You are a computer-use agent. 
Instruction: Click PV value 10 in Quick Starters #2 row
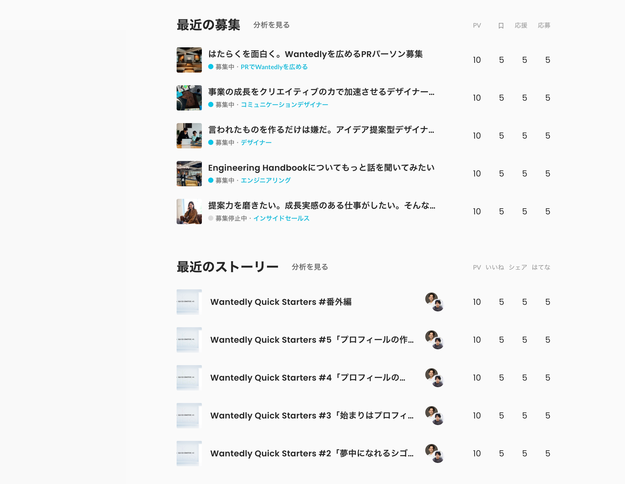click(477, 453)
